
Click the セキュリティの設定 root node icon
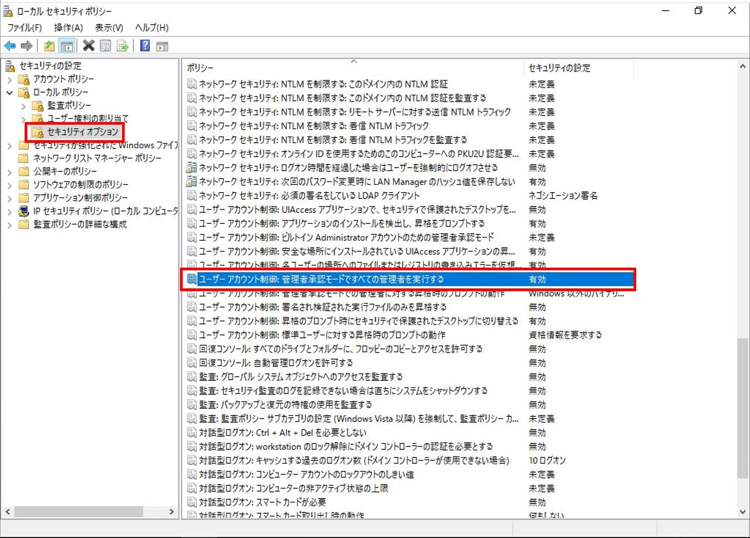tap(9, 65)
